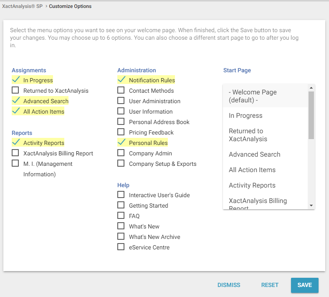Open XactAnalysis SP breadcrumb link

pyautogui.click(x=22, y=6)
